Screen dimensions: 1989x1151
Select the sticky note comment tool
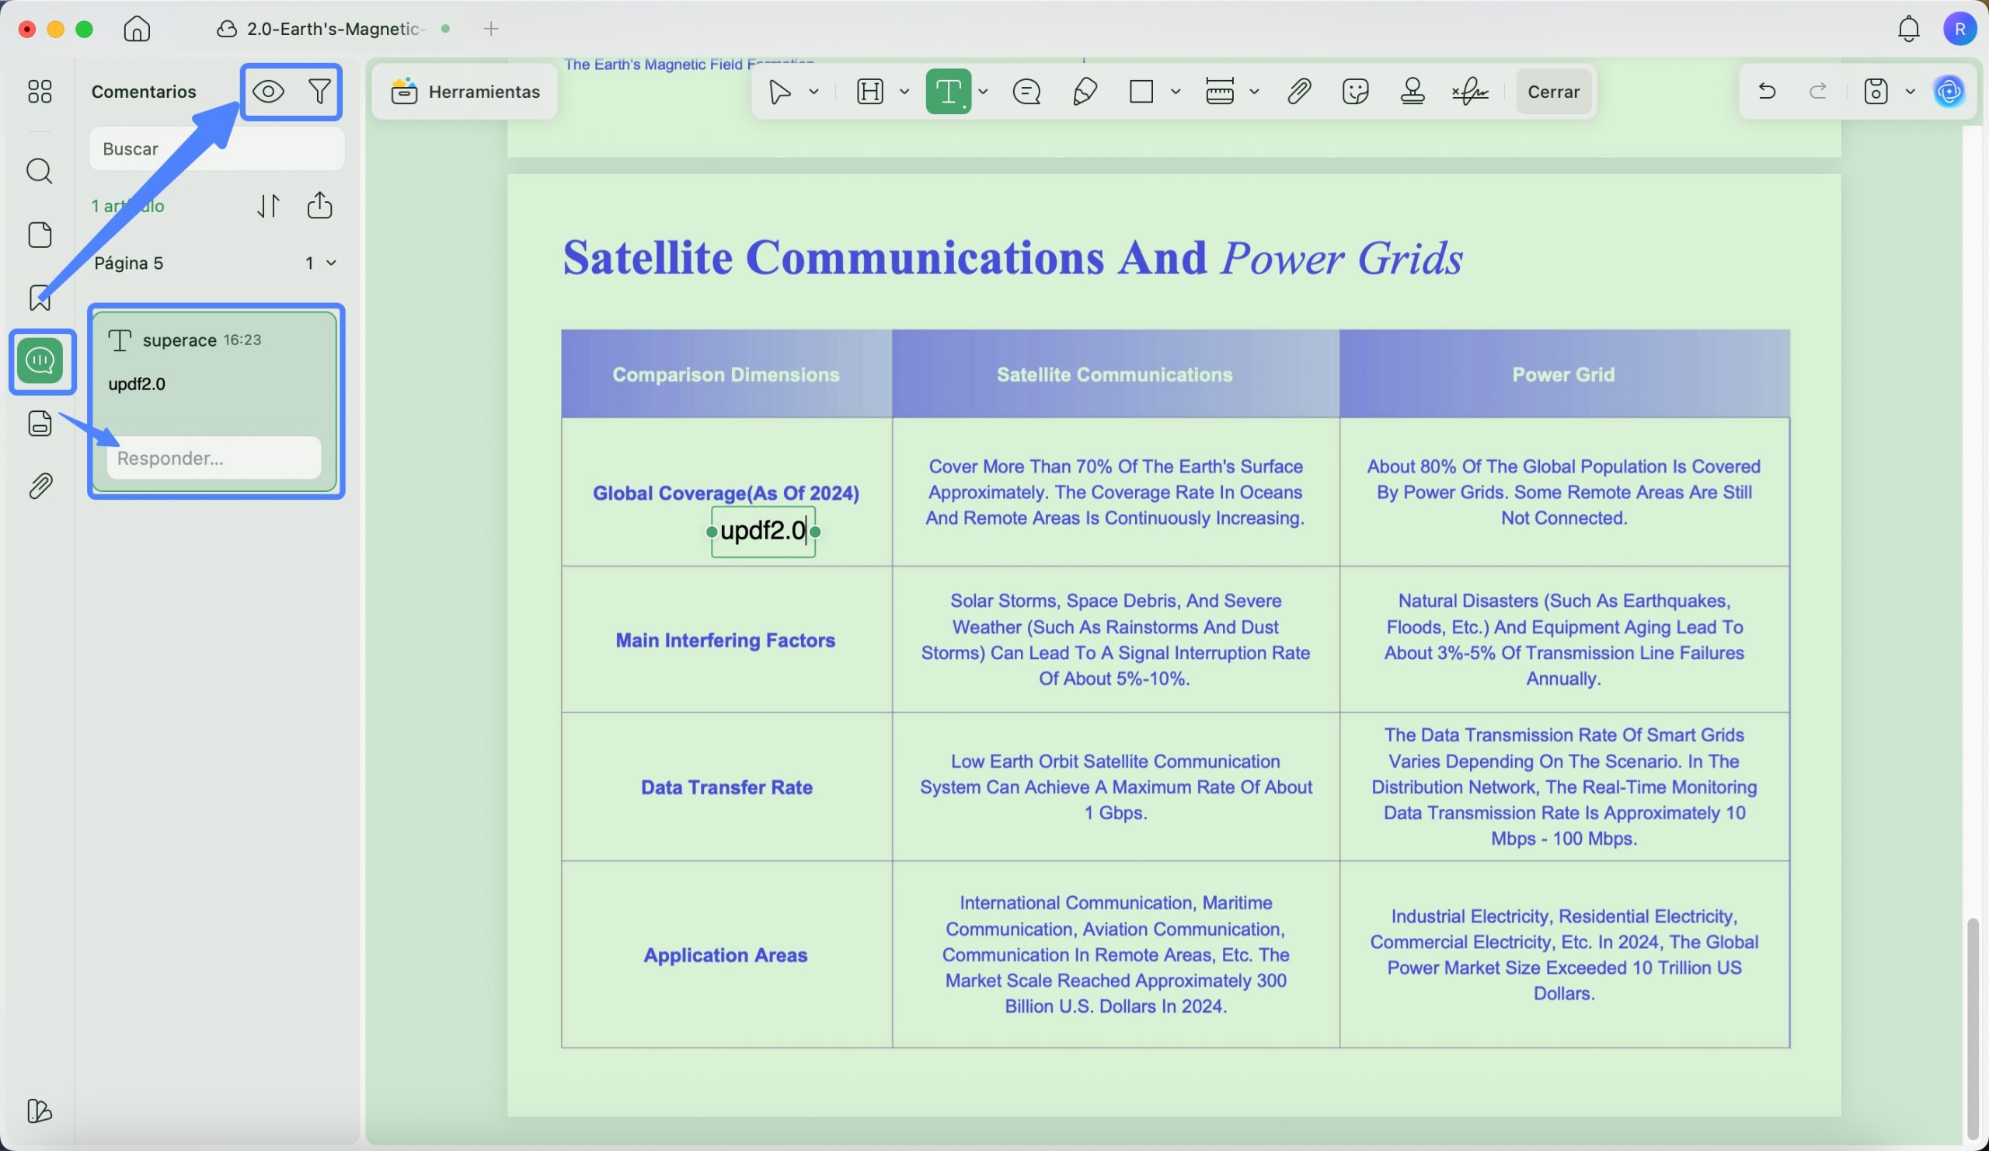(1026, 92)
